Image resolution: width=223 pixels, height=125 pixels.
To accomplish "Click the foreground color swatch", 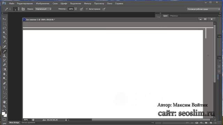I will pos(3,113).
